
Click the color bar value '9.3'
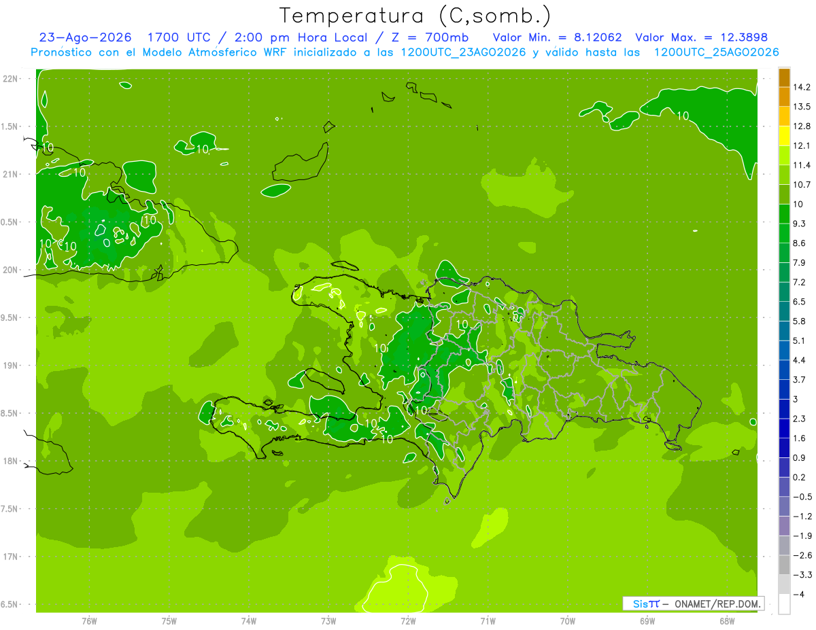(x=800, y=224)
